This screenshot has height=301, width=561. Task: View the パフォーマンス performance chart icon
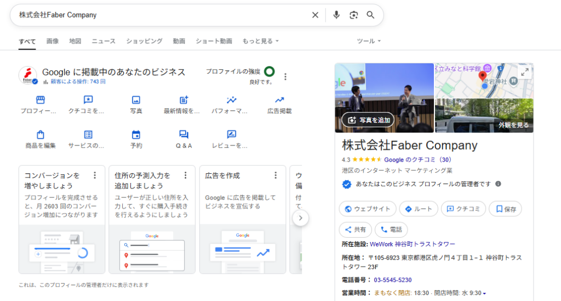[x=232, y=99]
